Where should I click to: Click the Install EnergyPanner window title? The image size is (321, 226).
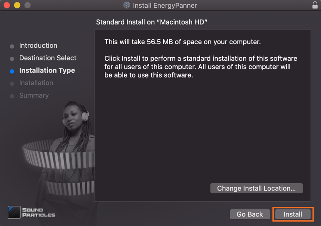tap(165, 6)
